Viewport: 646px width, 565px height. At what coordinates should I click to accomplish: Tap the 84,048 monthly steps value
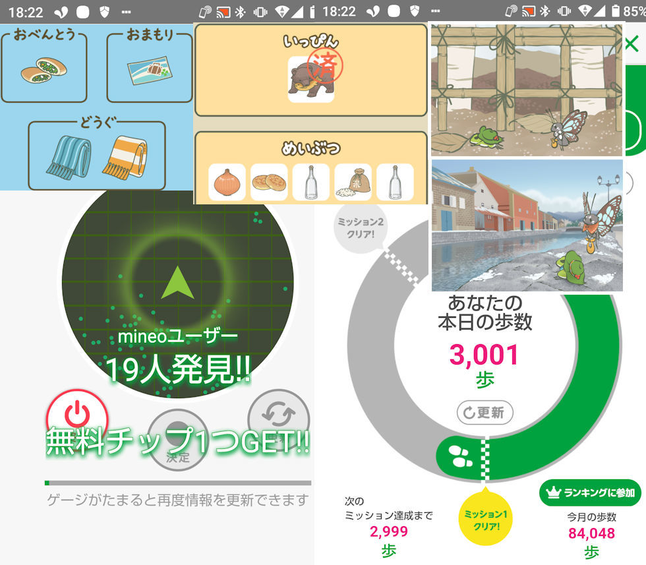(592, 533)
